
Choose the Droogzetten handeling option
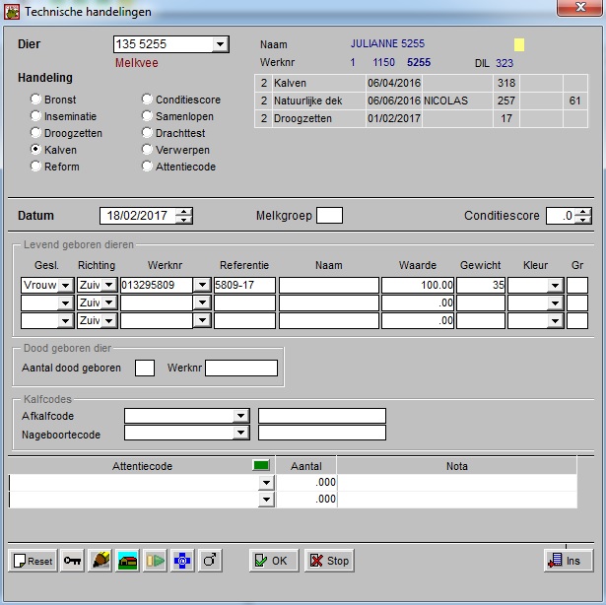[36, 133]
